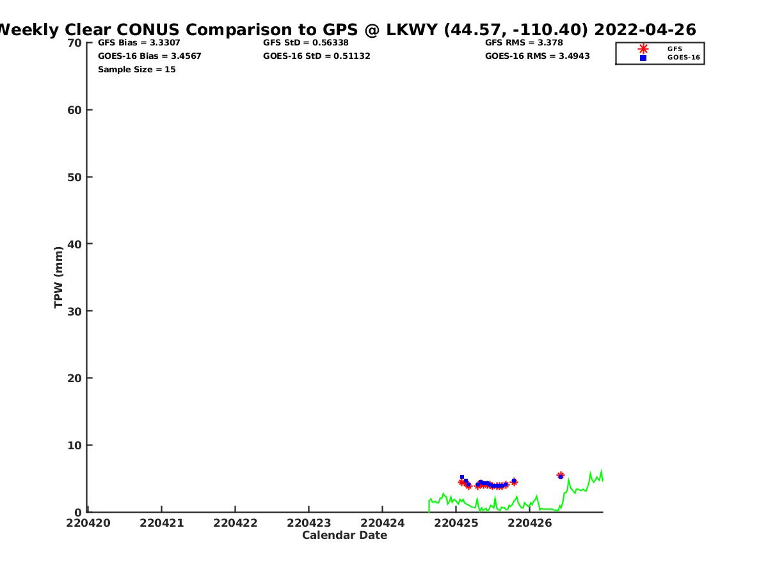
Task: Click the 220420 x-axis tick label
Action: click(x=88, y=523)
